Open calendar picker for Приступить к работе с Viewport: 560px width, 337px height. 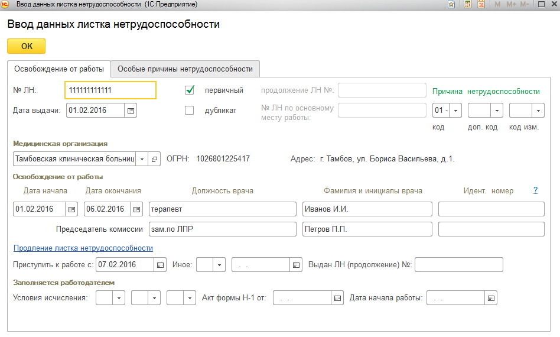(x=160, y=265)
